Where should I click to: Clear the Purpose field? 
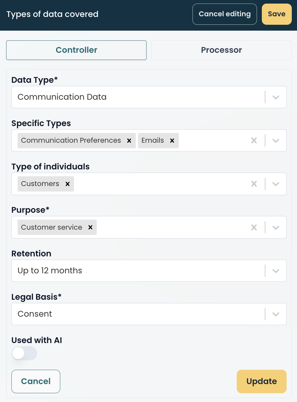pos(254,227)
